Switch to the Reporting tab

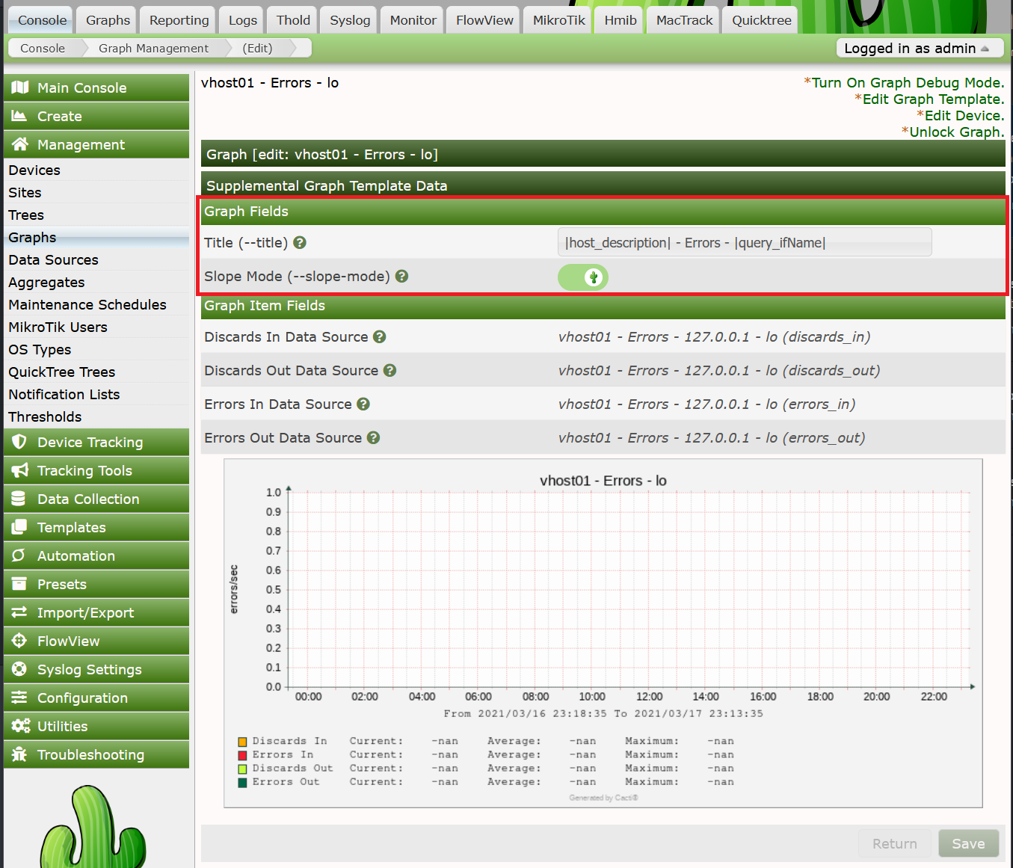179,20
